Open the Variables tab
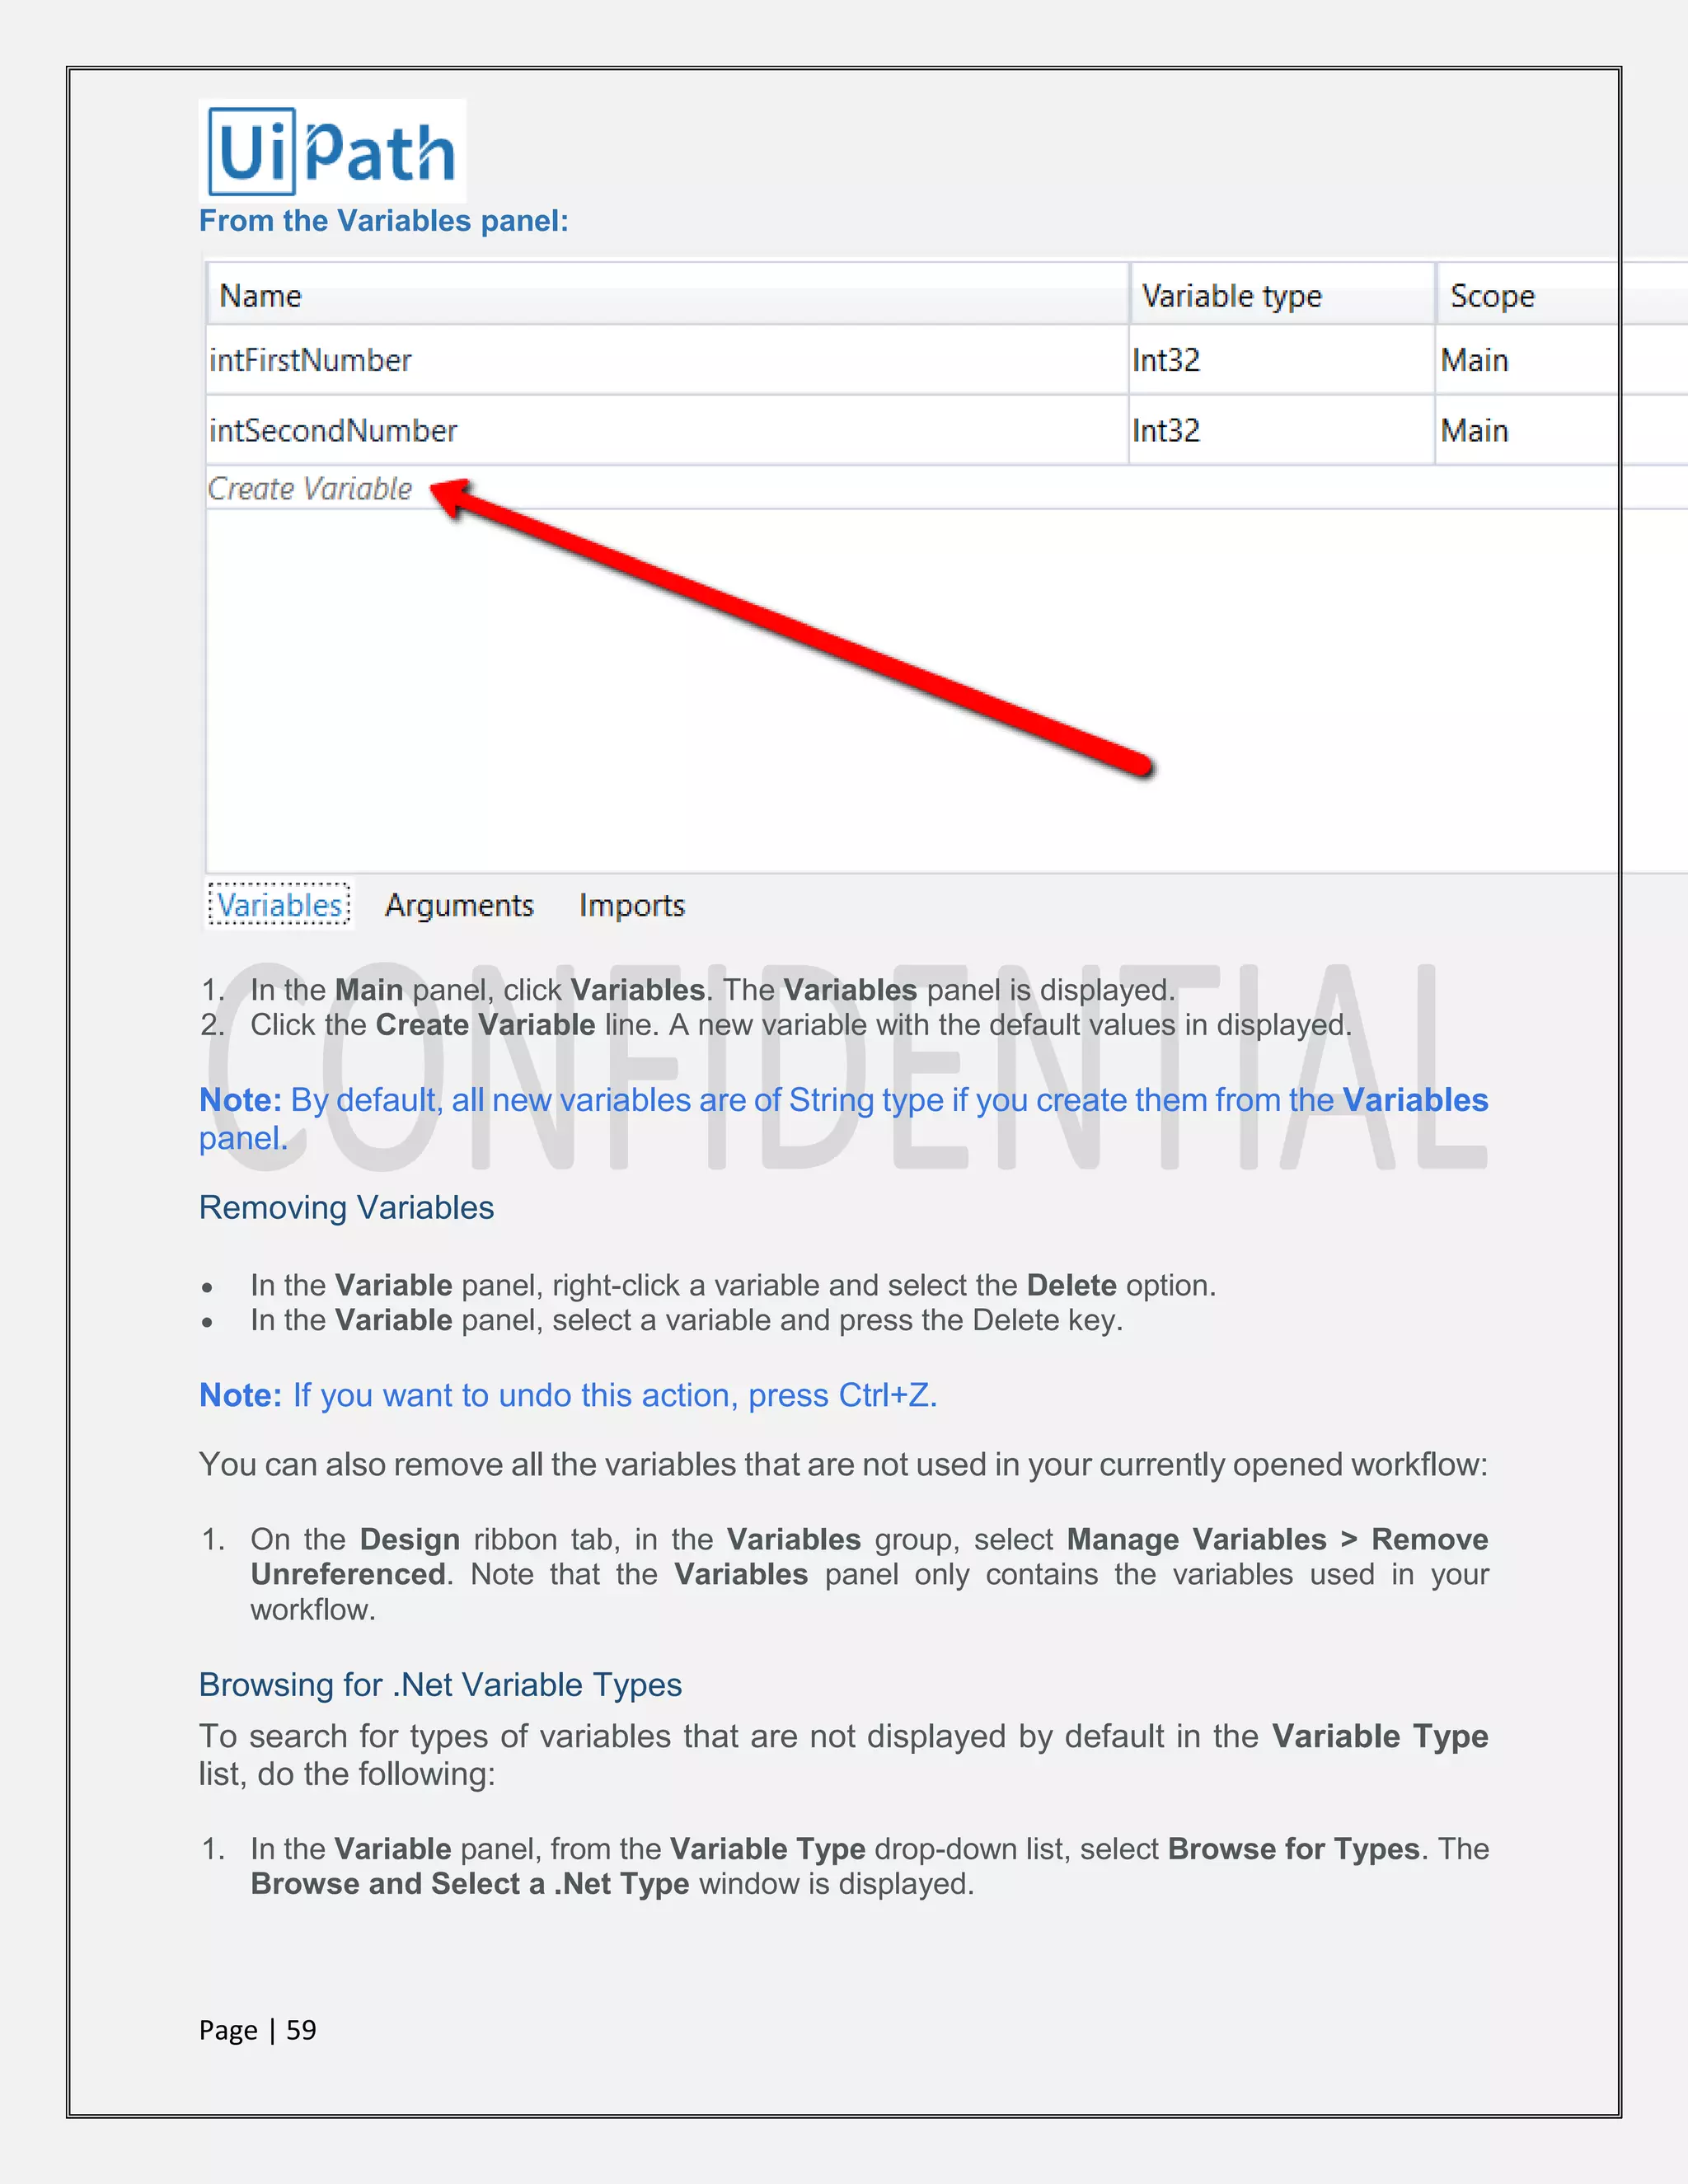 pos(279,905)
